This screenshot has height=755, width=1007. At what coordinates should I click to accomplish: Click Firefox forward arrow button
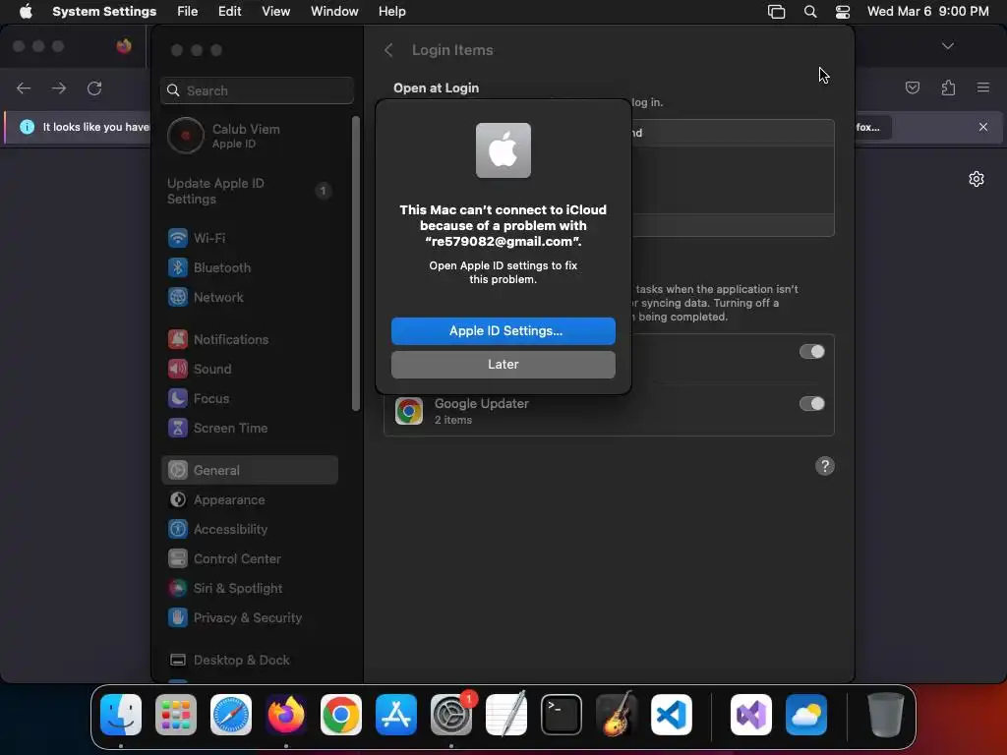point(59,87)
